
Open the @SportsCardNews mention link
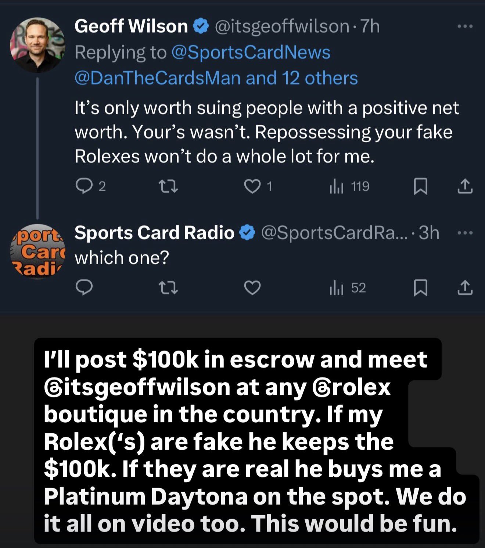(251, 52)
